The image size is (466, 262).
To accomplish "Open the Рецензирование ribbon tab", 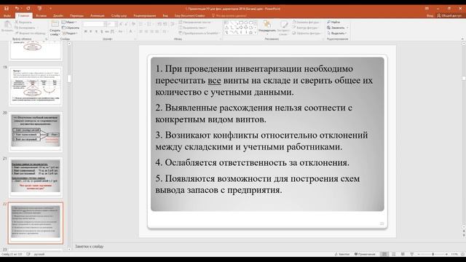I will (x=145, y=15).
